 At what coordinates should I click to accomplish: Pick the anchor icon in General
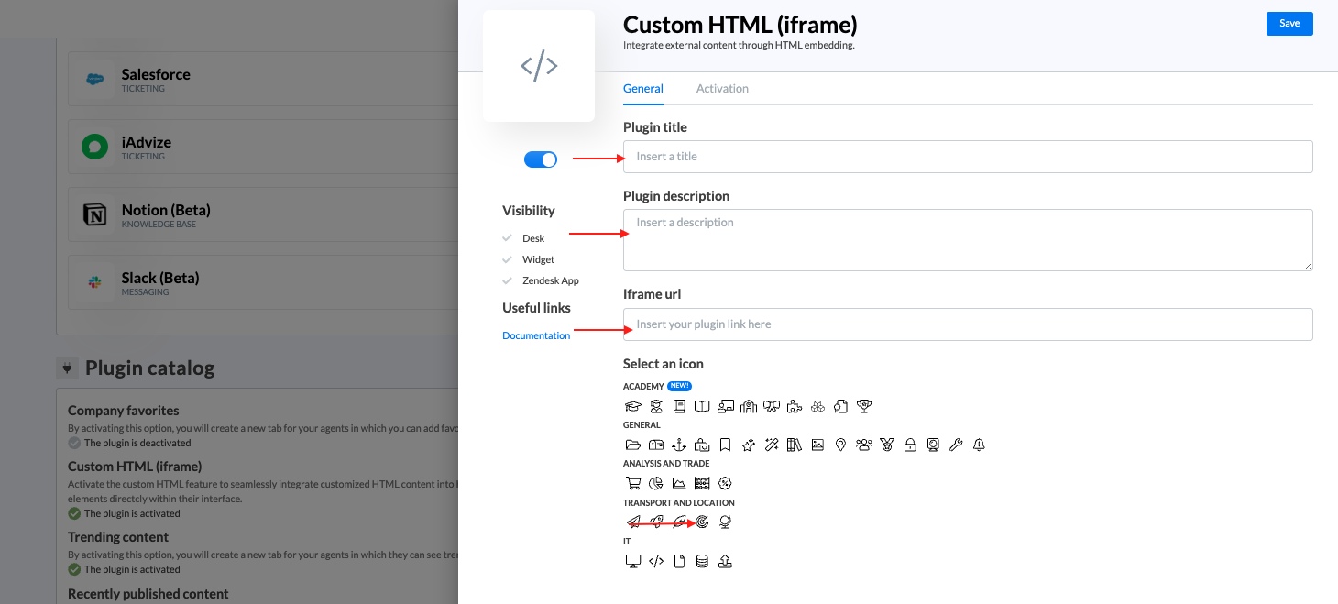678,445
